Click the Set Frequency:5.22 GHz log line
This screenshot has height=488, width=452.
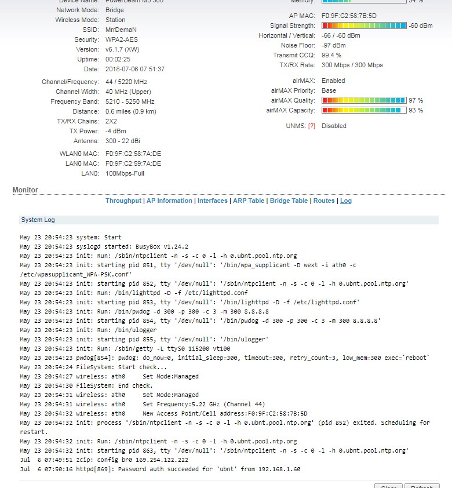pos(142,405)
